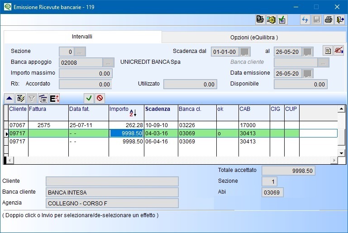348x233 pixels.
Task: Open the Data emissione calendar button
Action: click(x=308, y=73)
